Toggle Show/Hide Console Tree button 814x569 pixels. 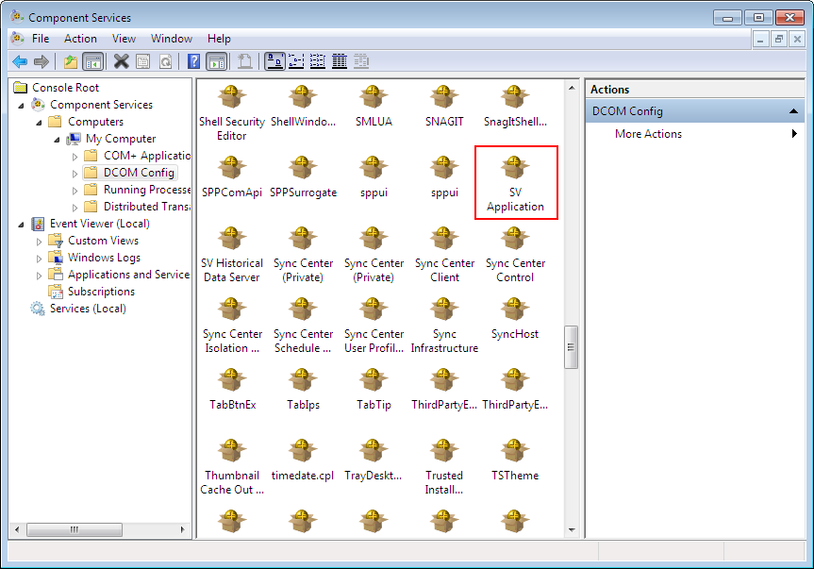(92, 61)
